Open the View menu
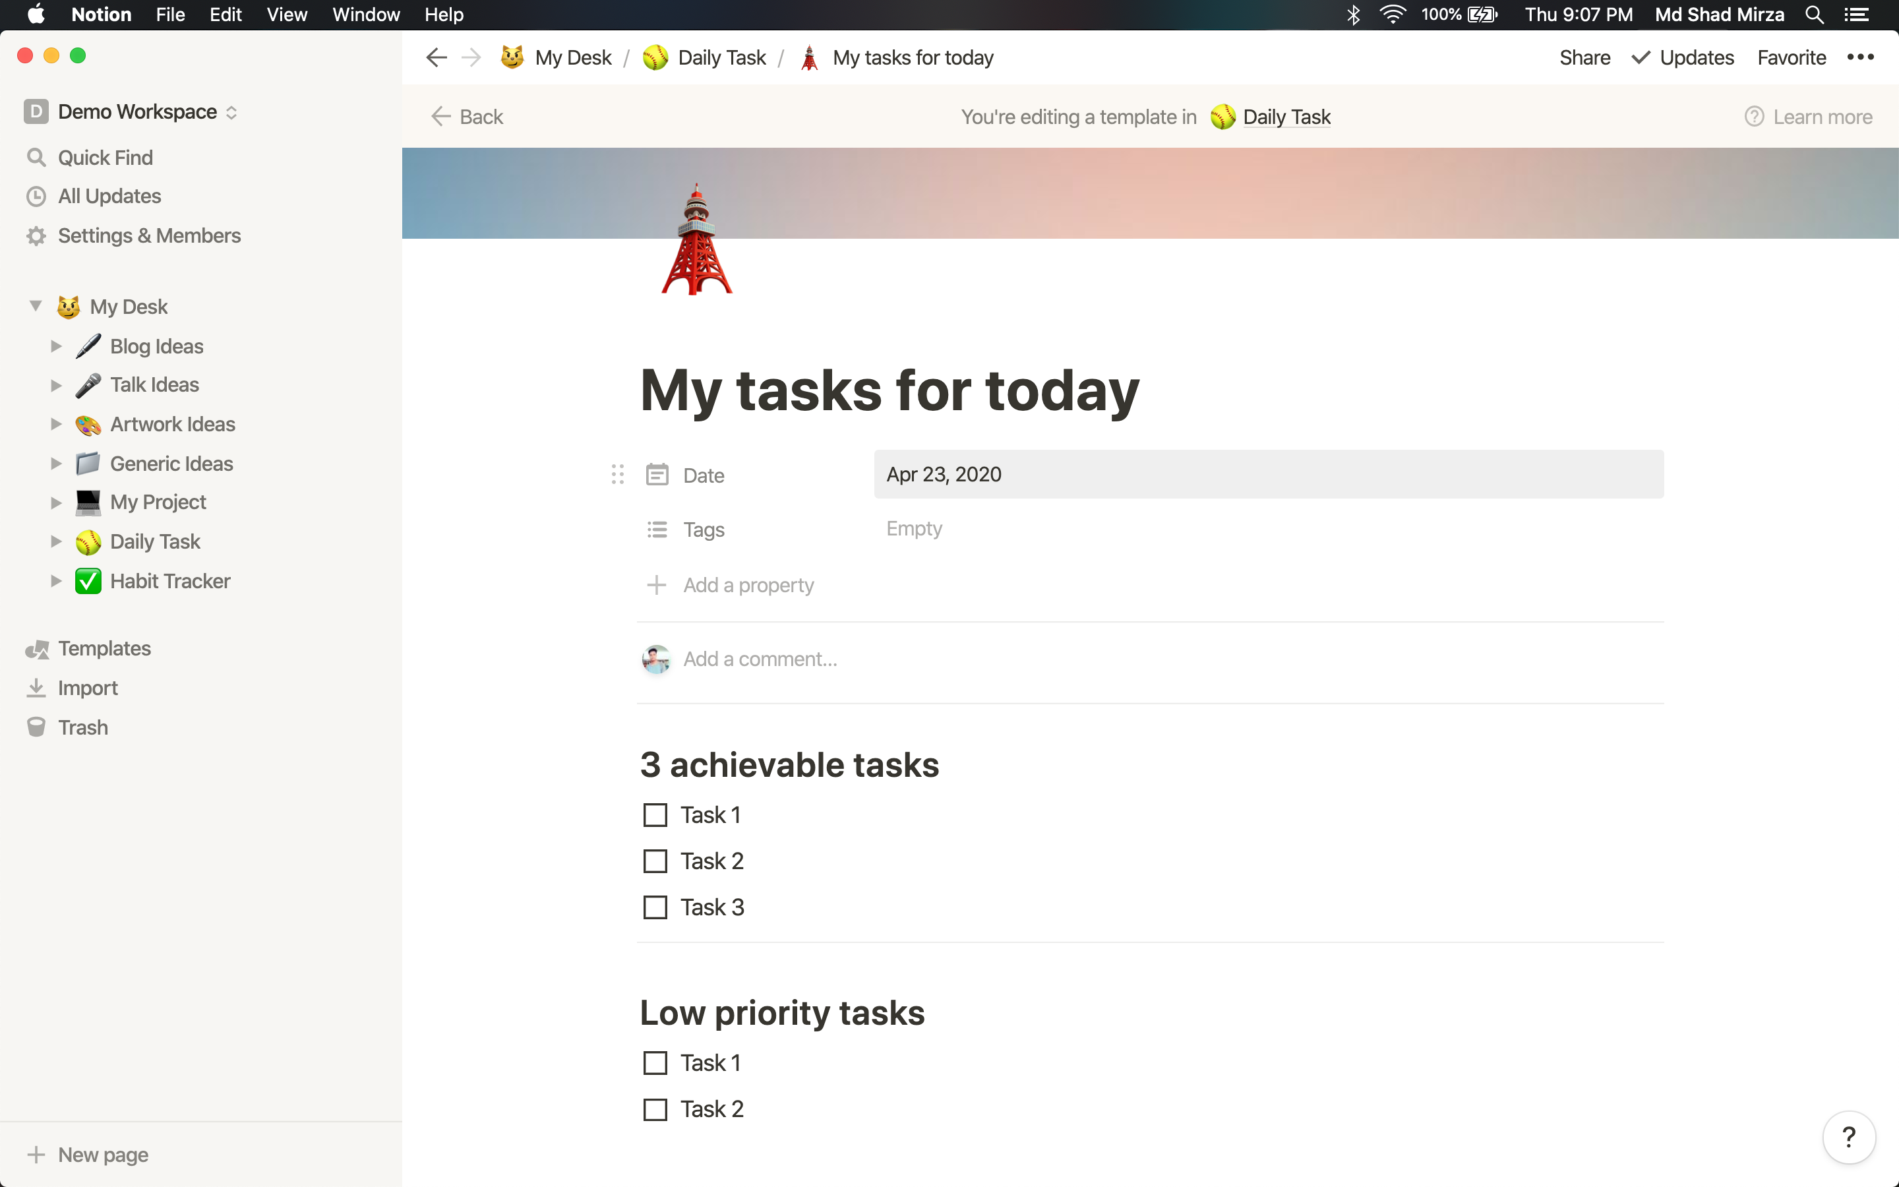Image resolution: width=1899 pixels, height=1187 pixels. [x=286, y=14]
